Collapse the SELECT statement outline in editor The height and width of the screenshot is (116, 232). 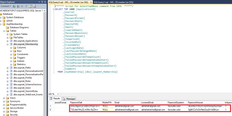click(53, 9)
